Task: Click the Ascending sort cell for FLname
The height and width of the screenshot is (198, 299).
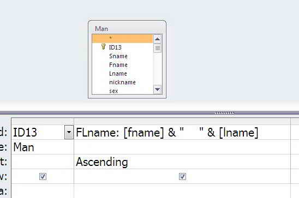Action: [x=182, y=162]
